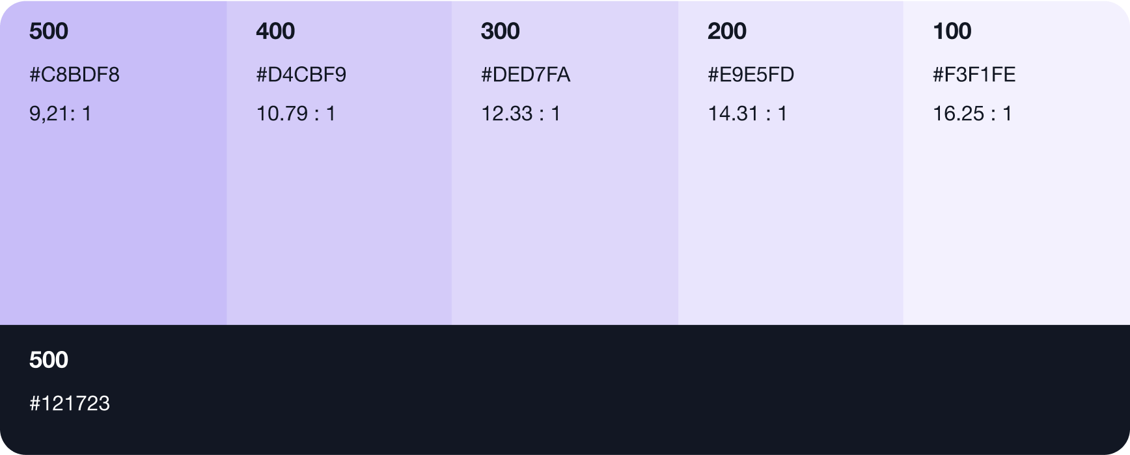Screen dimensions: 1130x455
Task: Select the #D4CBF9 color swatch
Action: 338,221
